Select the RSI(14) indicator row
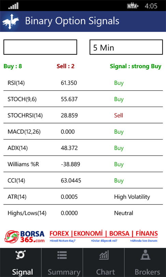 coord(83,83)
